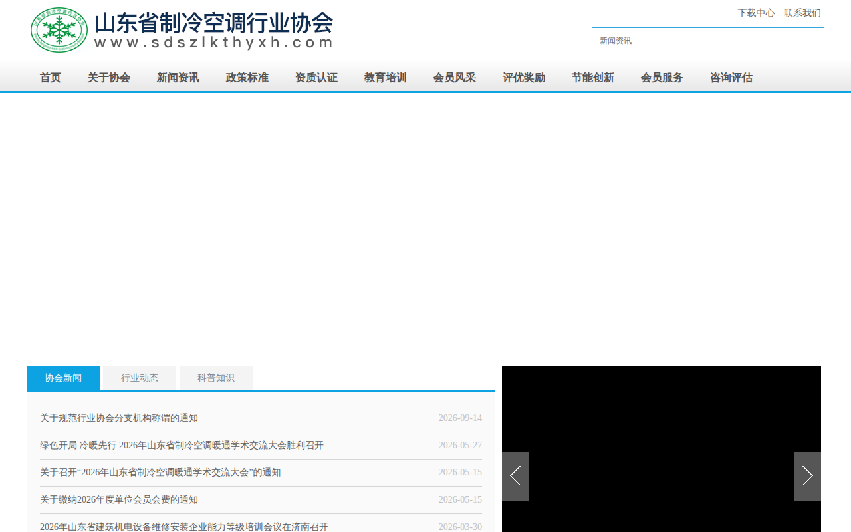Open 关于缴纳2026年度单位会员会费的通知
This screenshot has width=851, height=532.
(x=119, y=500)
